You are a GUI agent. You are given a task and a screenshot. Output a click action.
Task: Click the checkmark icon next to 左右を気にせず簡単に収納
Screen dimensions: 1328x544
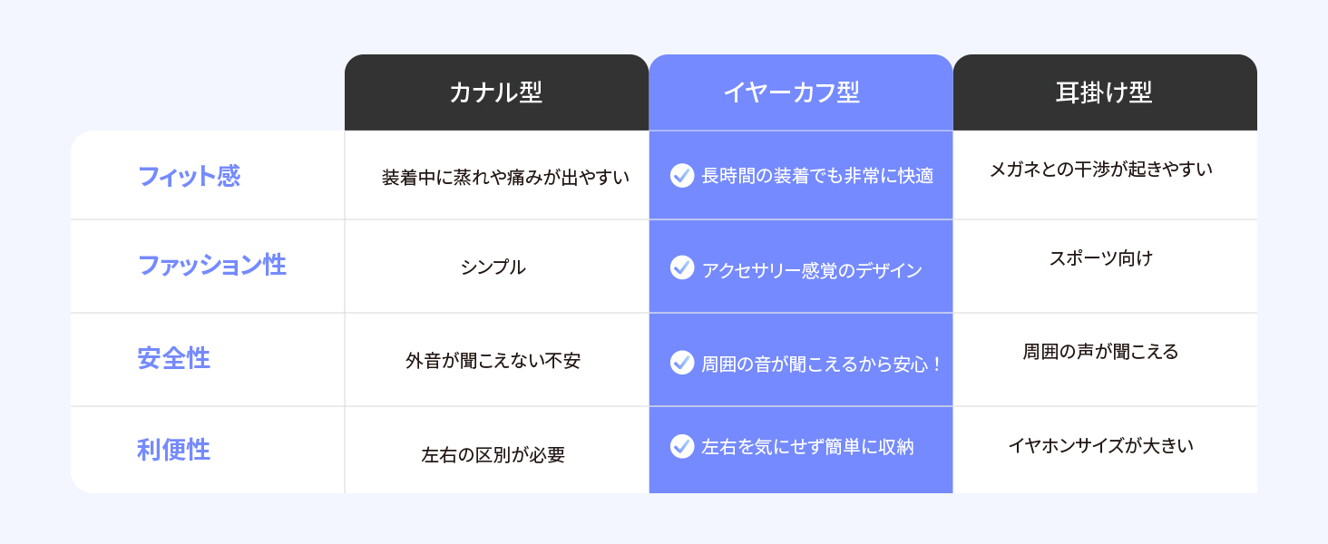click(x=682, y=446)
